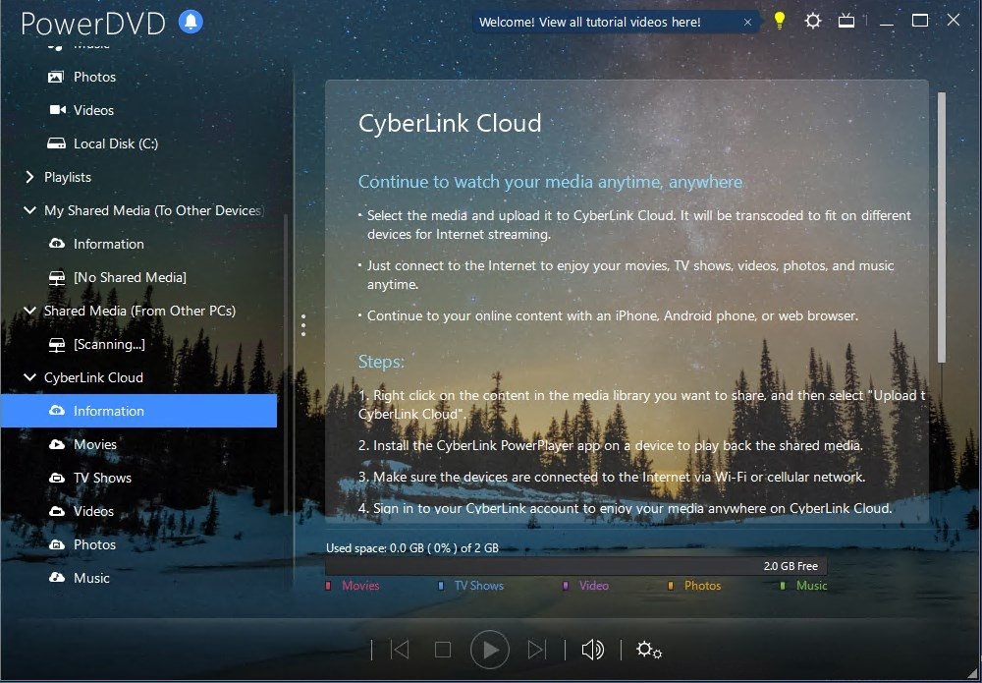Collapse My Shared Media section
Image resolution: width=982 pixels, height=683 pixels.
point(29,210)
